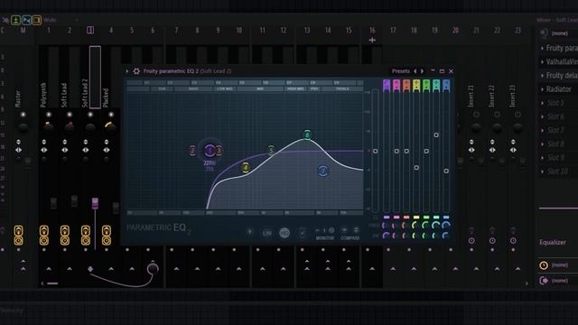The image size is (578, 325).
Task: Click the Master track pan knob
Action: [x=23, y=127]
